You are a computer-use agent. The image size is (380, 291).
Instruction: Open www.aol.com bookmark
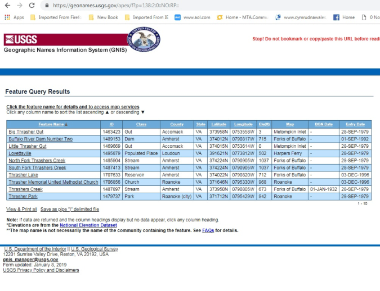click(193, 17)
